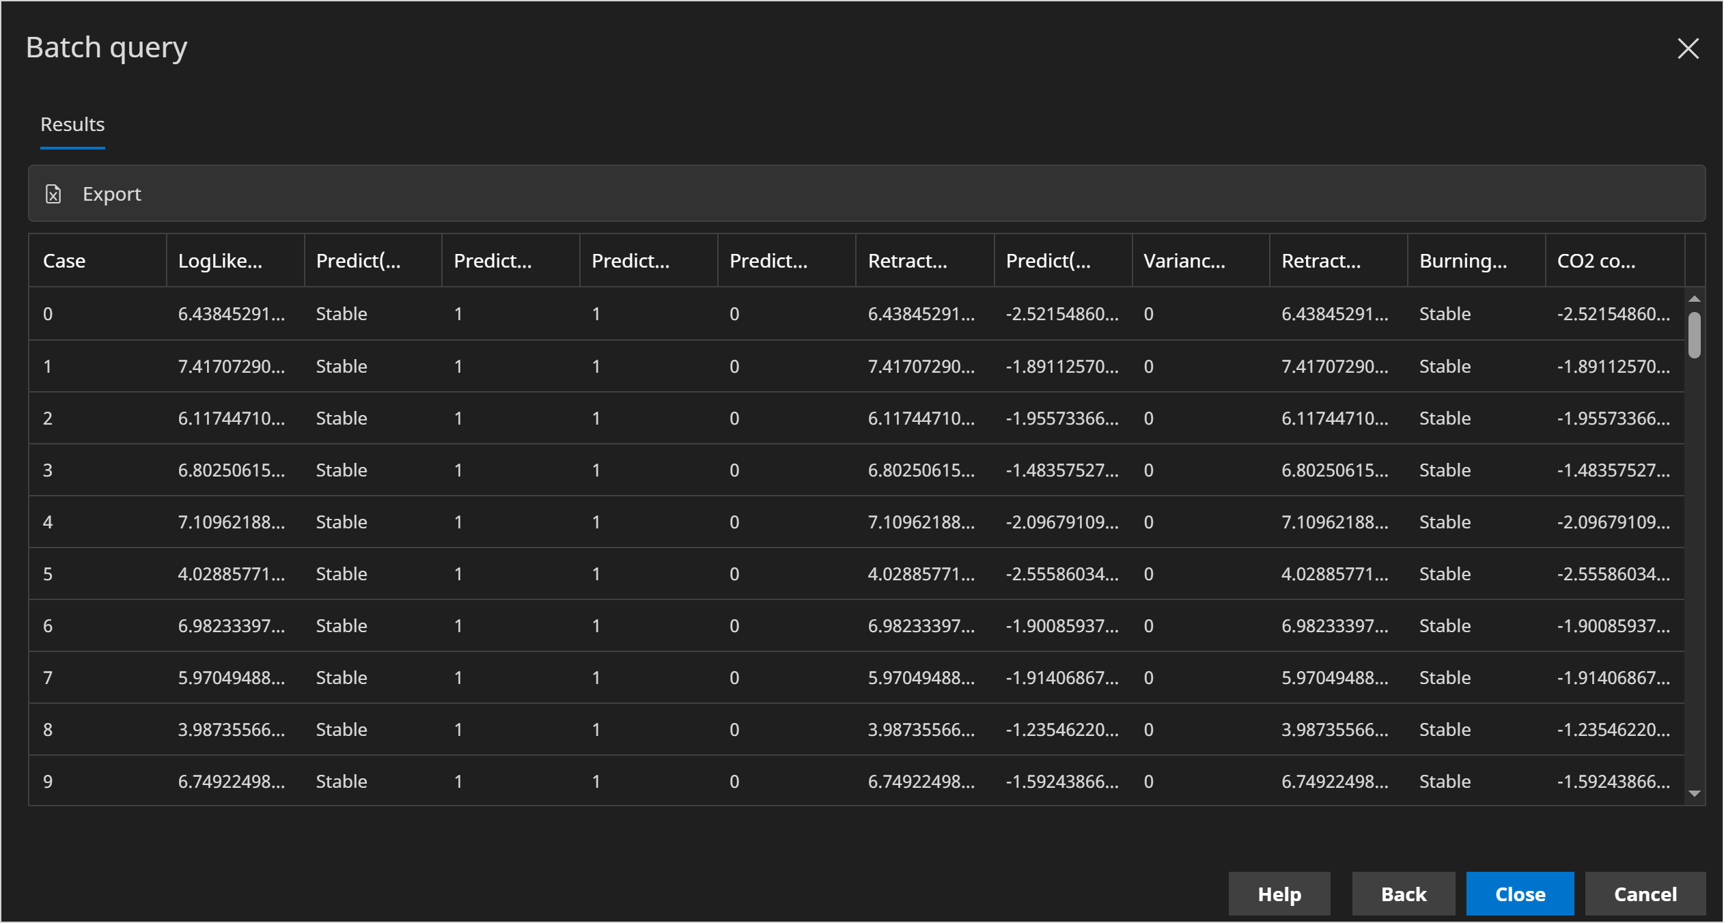Click LogLikelihood cell 7.41707290... in Case 1
The height and width of the screenshot is (923, 1724).
(231, 367)
